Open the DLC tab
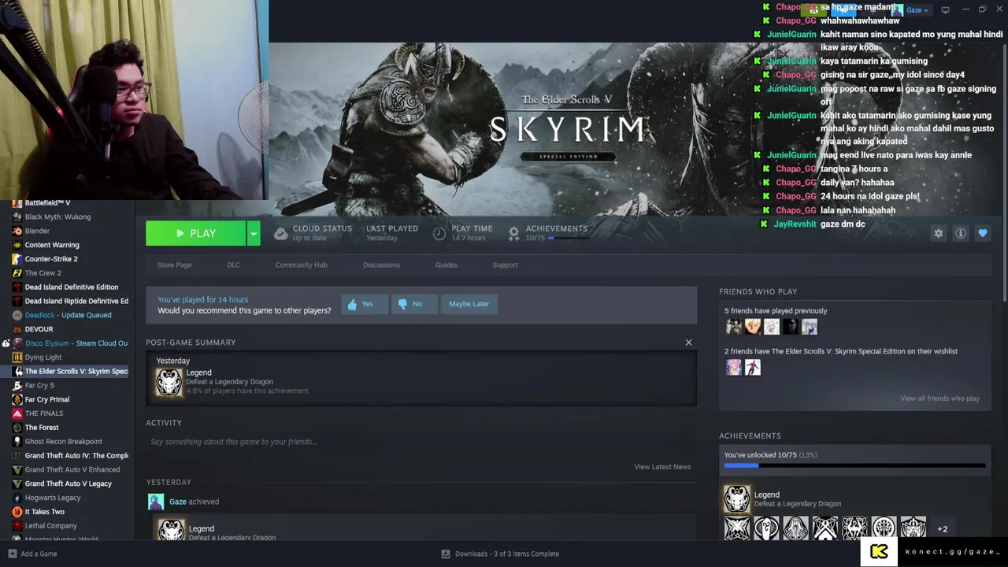The width and height of the screenshot is (1008, 567). 233,265
